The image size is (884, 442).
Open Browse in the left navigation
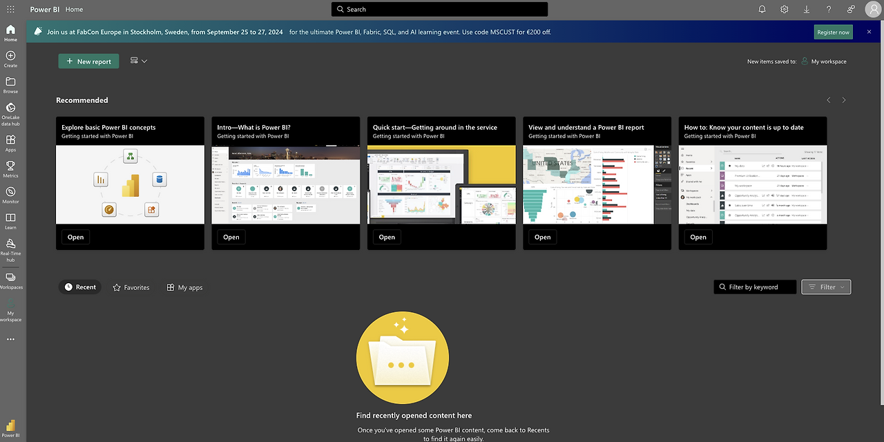[10, 86]
